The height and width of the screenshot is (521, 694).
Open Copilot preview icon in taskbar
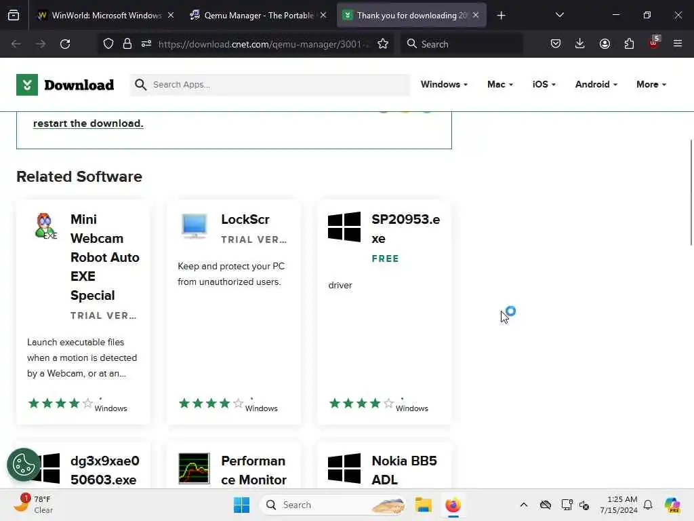(x=672, y=505)
